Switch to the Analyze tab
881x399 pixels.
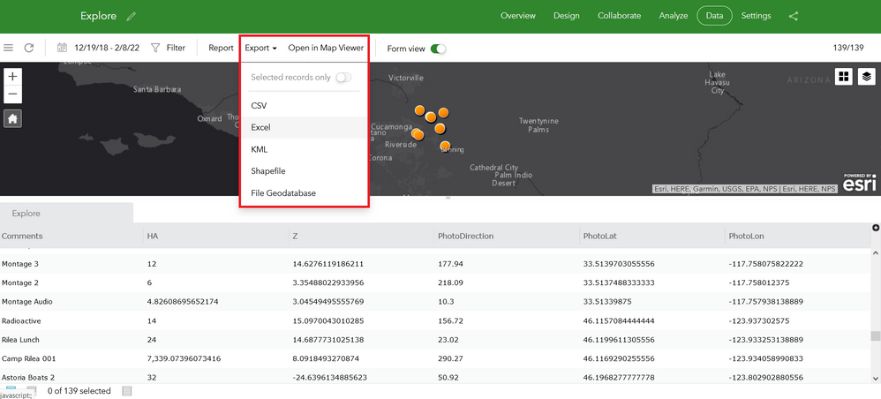674,16
